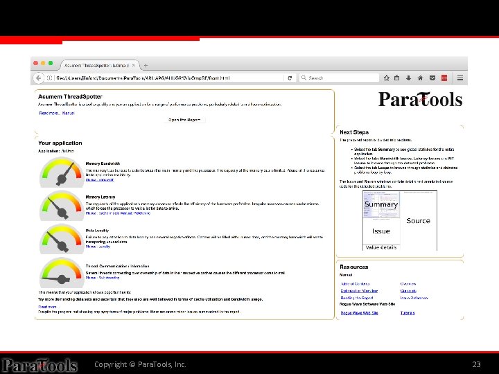
Task: Click the Memory Latency title text
Action: coord(100,197)
